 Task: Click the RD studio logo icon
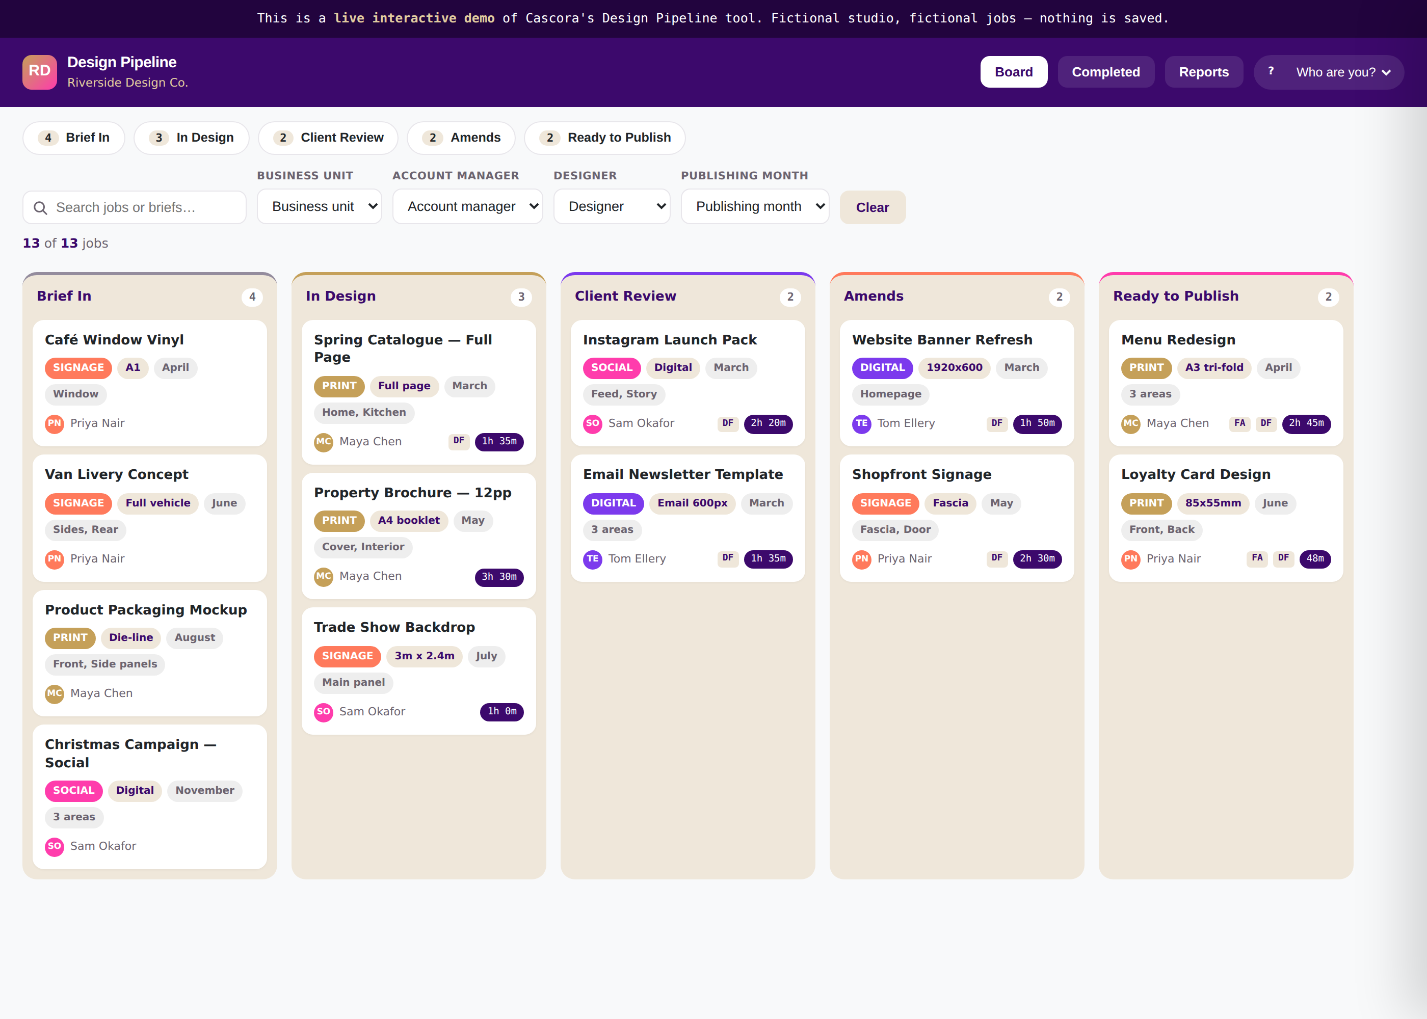point(40,71)
